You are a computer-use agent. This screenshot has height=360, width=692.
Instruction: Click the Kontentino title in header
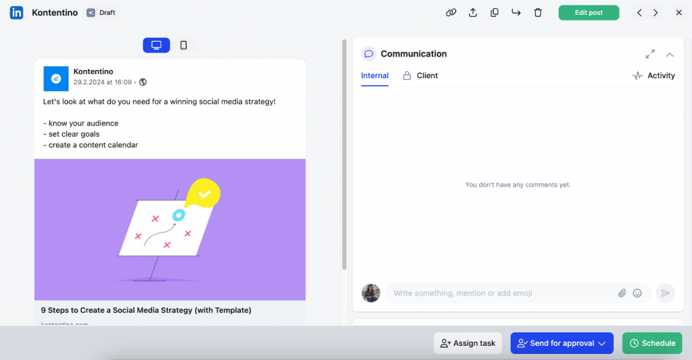point(55,13)
